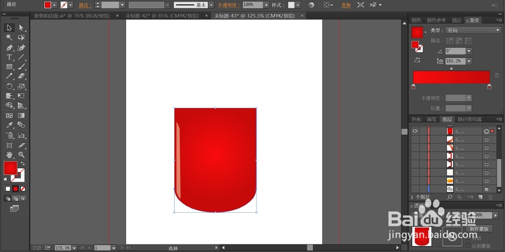Image resolution: width=505 pixels, height=252 pixels.
Task: Select the Paintbrush tool
Action: [x=21, y=67]
